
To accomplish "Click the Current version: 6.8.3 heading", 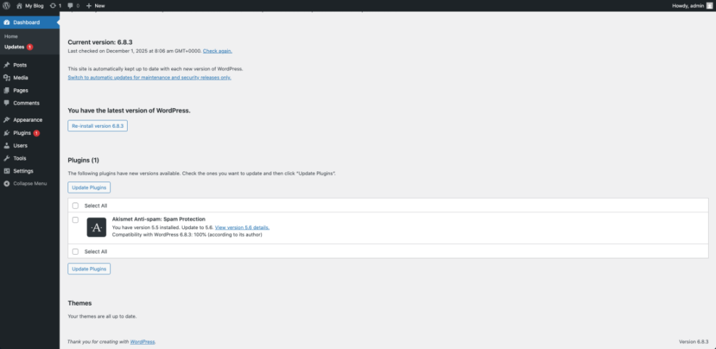I will tap(100, 43).
